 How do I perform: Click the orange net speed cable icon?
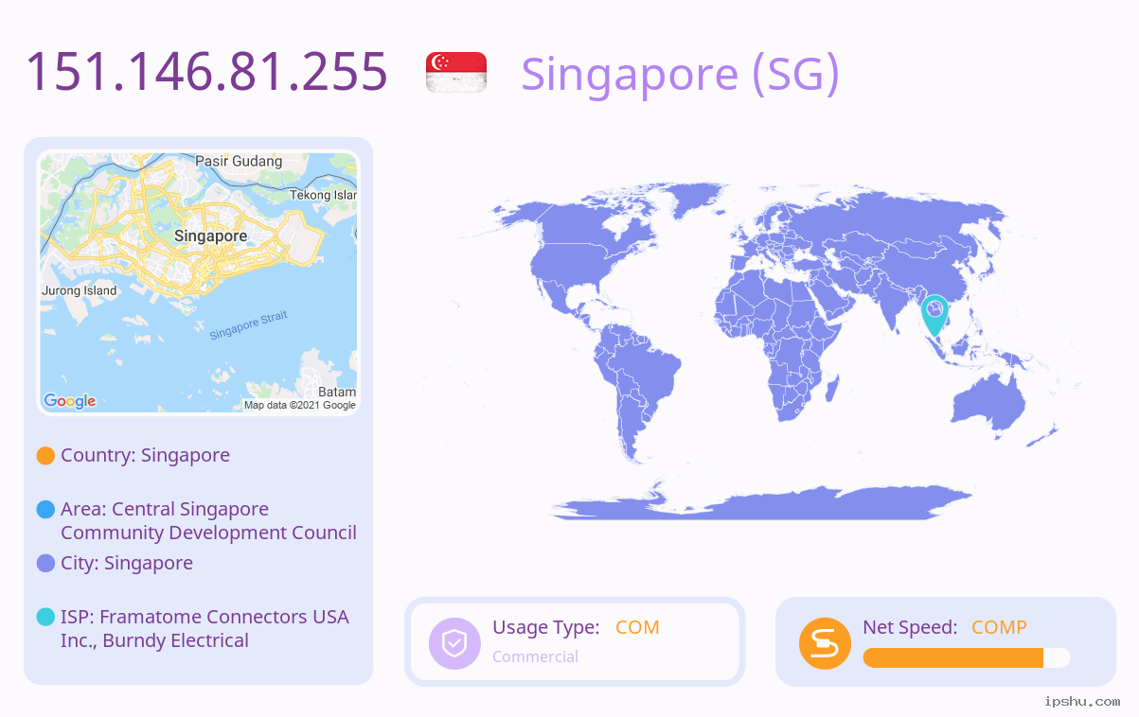pos(825,643)
